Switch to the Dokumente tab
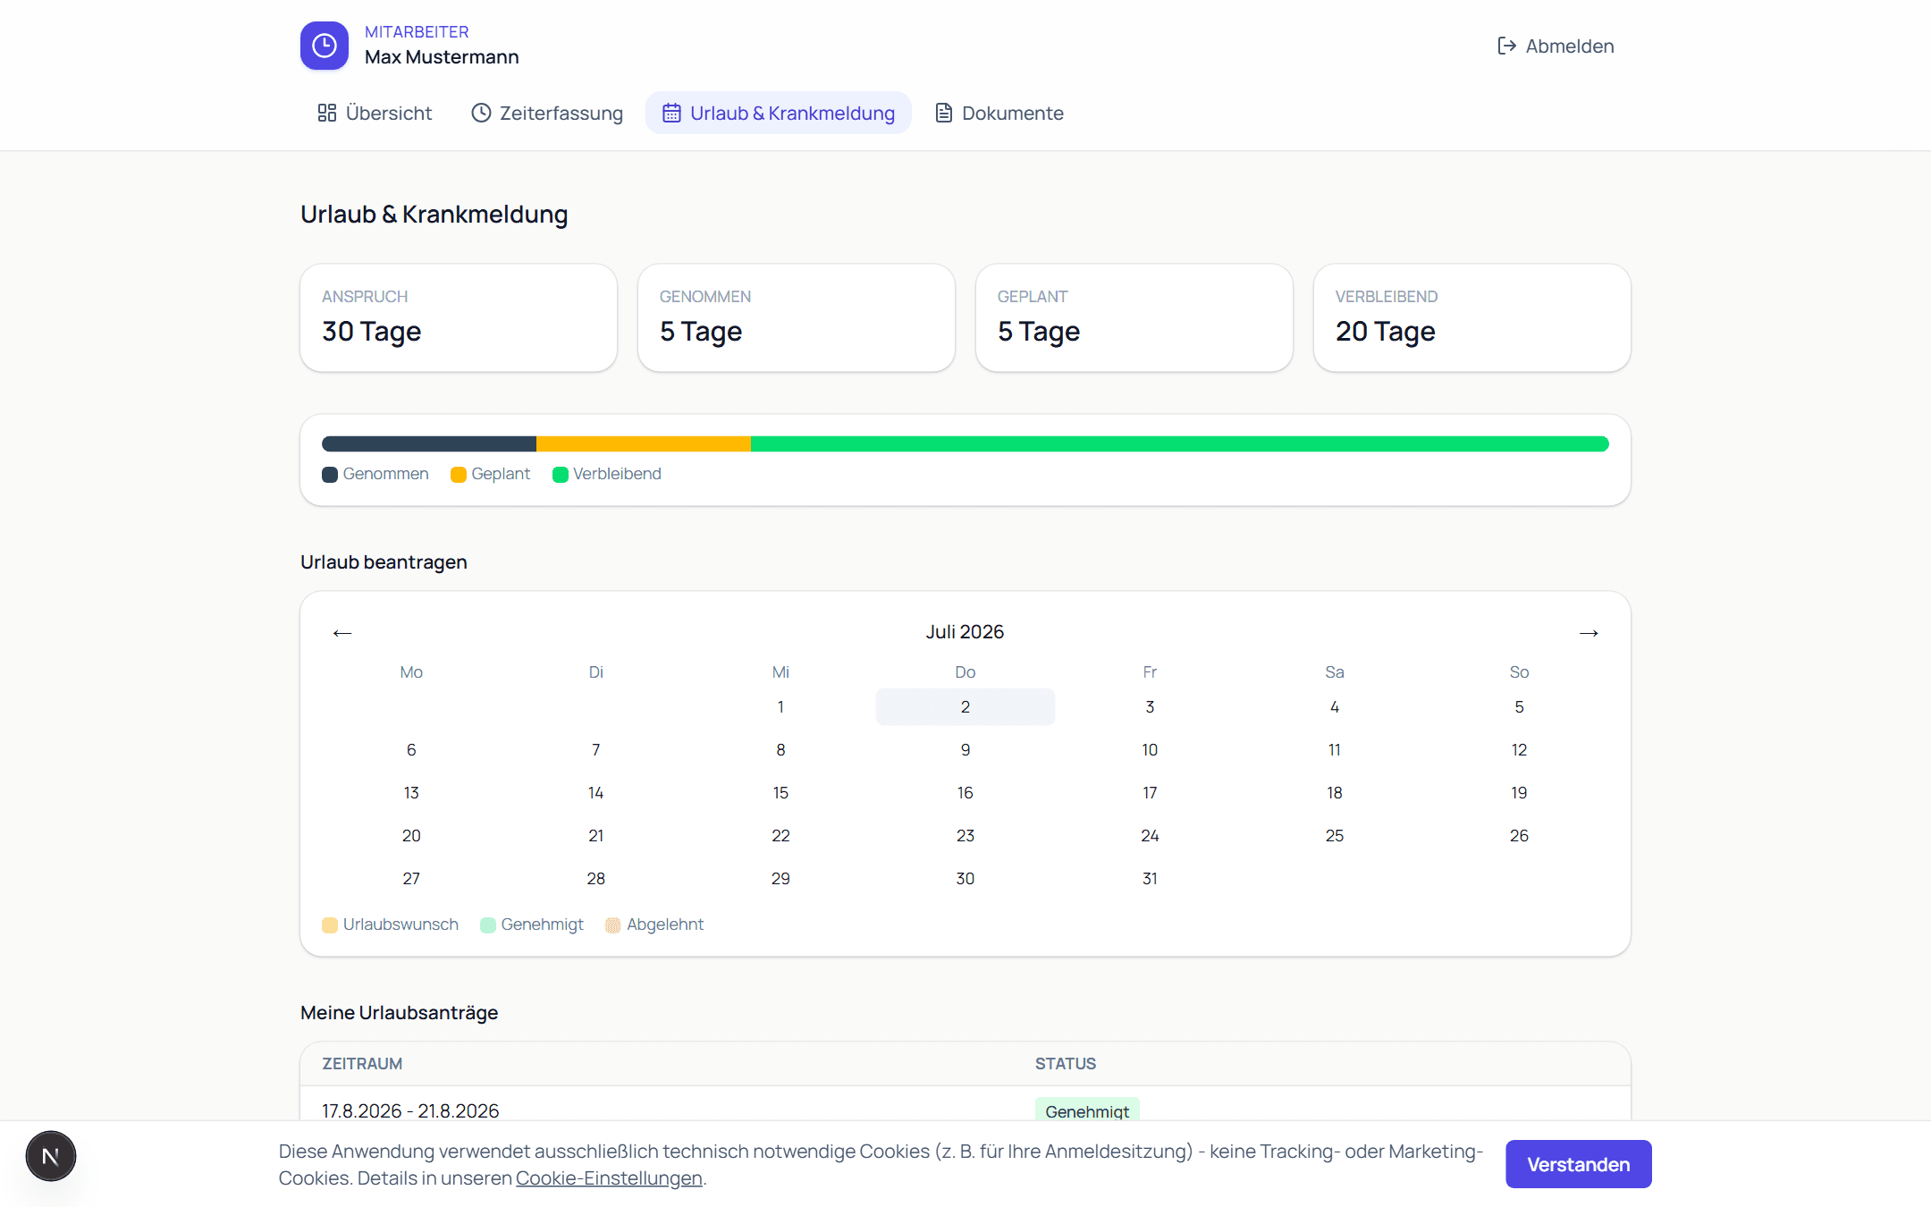The image size is (1931, 1207). click(x=999, y=113)
